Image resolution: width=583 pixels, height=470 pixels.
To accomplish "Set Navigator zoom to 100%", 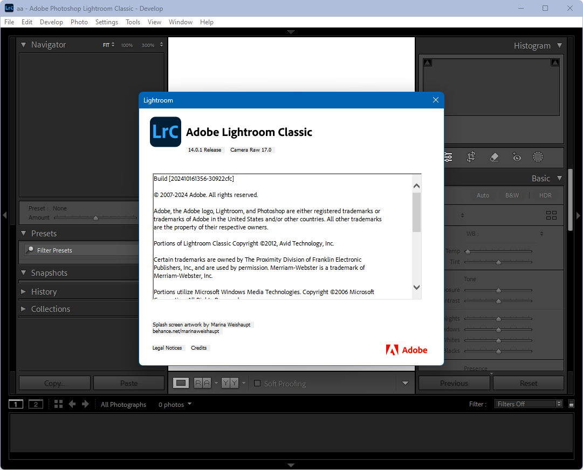I will (127, 45).
